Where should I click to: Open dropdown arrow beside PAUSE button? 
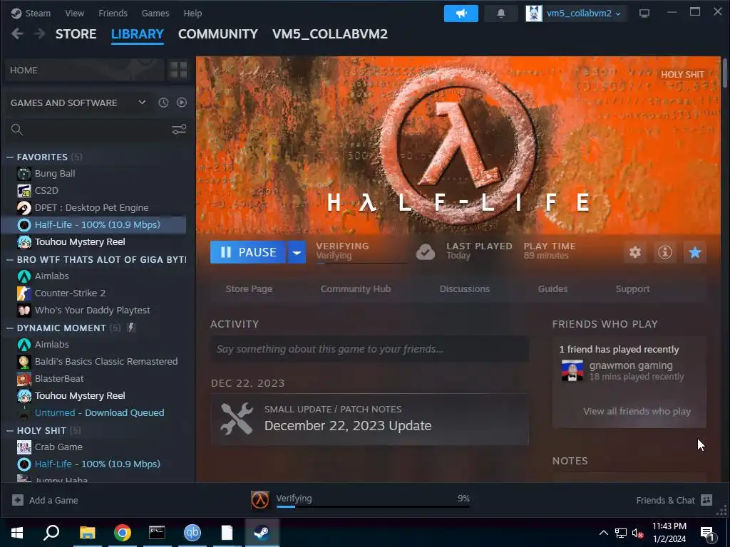(x=297, y=252)
